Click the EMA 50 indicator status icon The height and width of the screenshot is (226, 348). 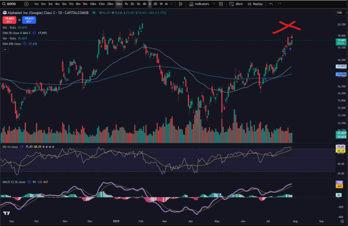click(x=34, y=33)
